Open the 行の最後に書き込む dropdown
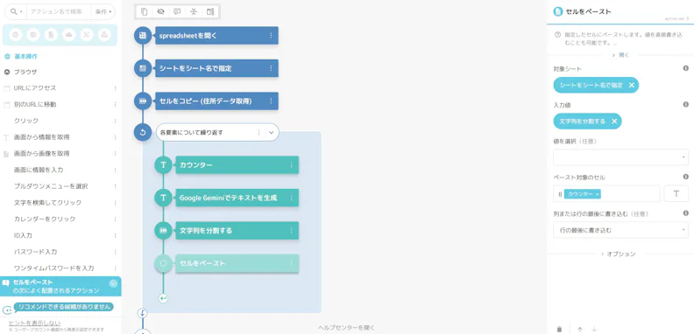The width and height of the screenshot is (694, 334). pos(620,230)
